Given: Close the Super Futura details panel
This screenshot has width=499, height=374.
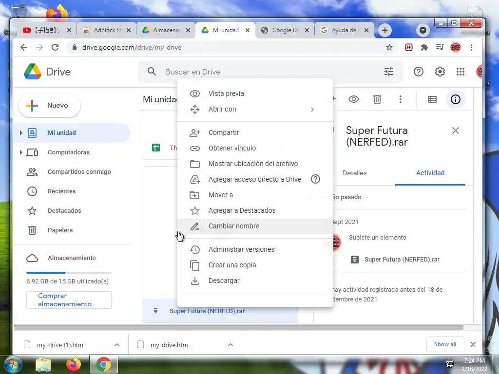Looking at the screenshot, I should pos(456,131).
